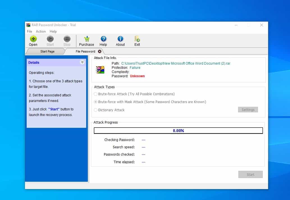Select Brute-force with Mask Attack option
The width and height of the screenshot is (290, 200).
(96, 102)
